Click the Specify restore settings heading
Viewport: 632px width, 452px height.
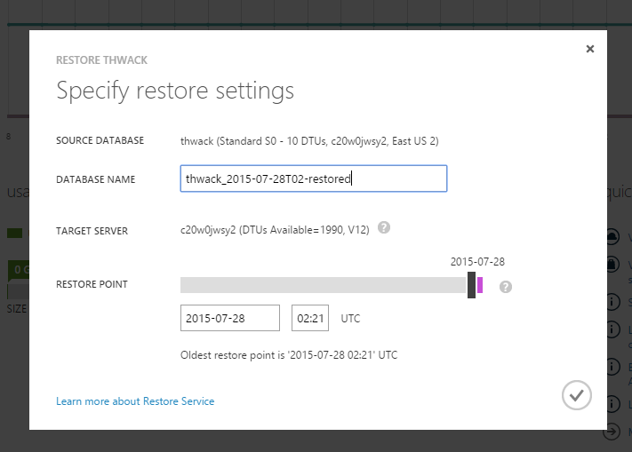click(175, 91)
